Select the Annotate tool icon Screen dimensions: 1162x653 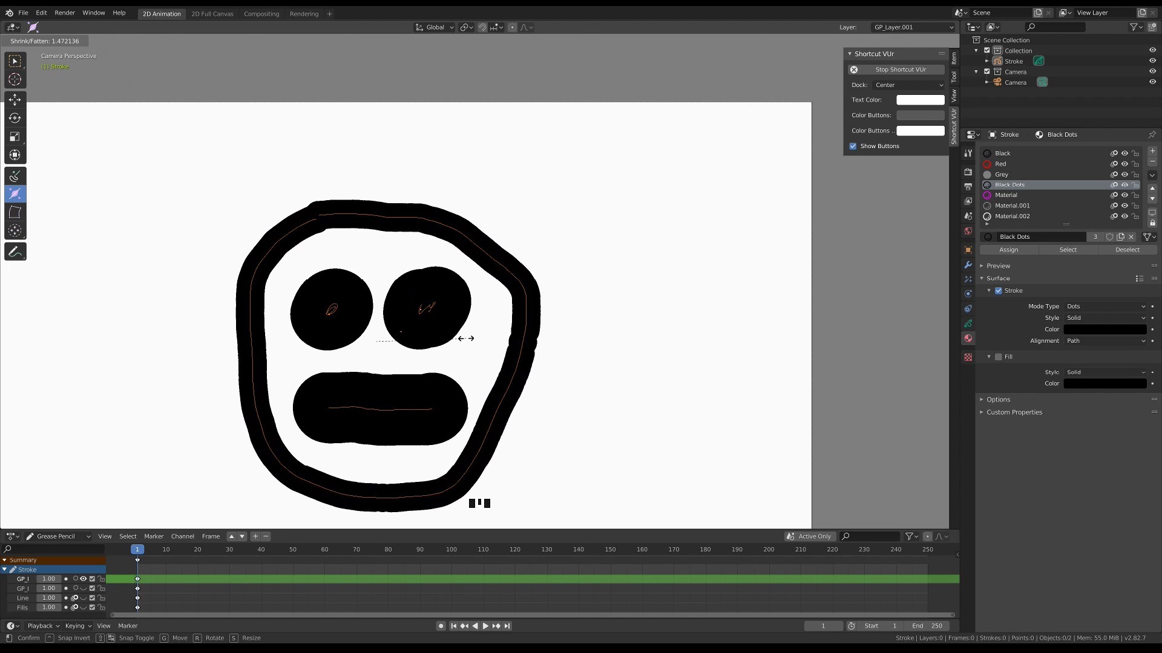[x=15, y=252]
